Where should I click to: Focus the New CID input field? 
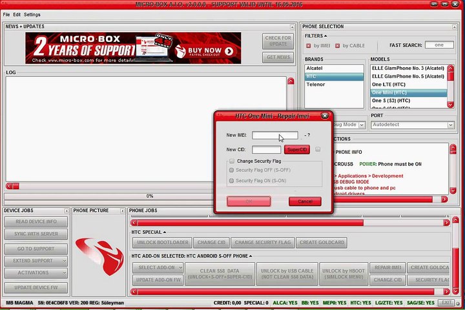pos(266,150)
